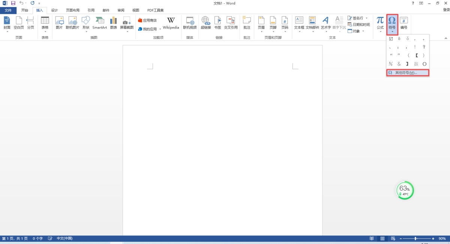Insert 艺术字 (WordArt)

326,22
